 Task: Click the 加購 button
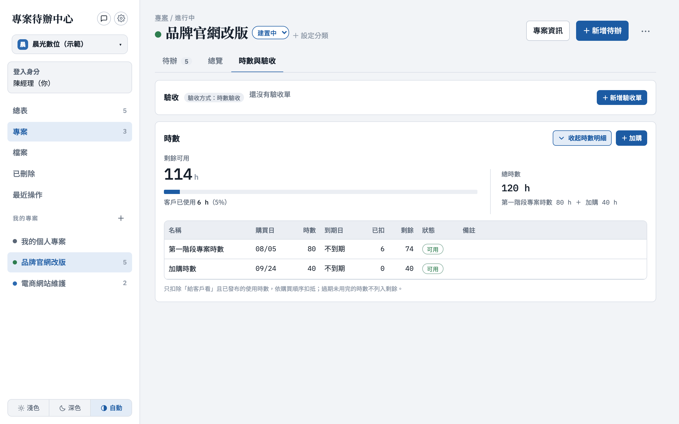pyautogui.click(x=631, y=138)
